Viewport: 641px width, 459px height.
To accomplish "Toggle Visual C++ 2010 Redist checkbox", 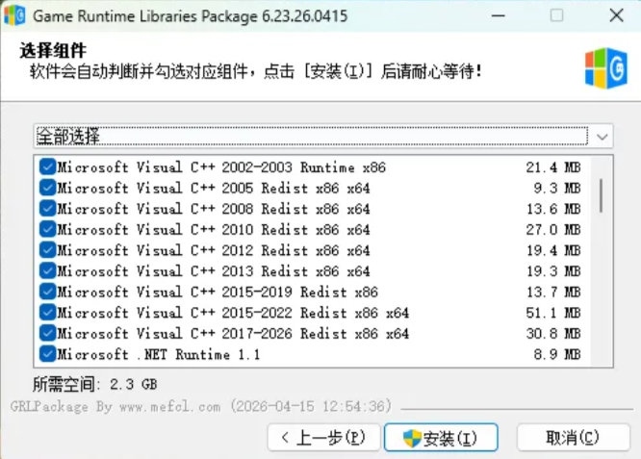I will tap(48, 230).
